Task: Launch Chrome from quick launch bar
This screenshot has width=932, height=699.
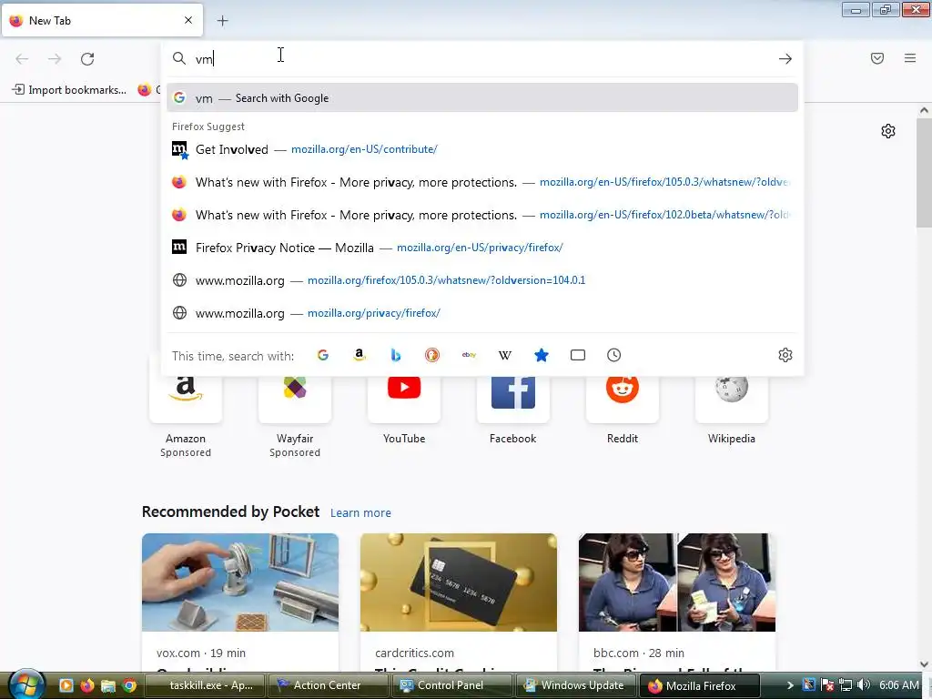Action: click(x=129, y=686)
